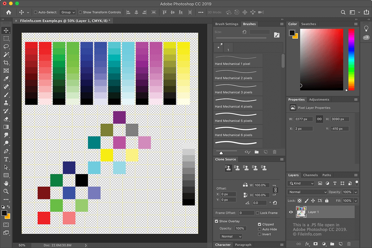
Task: Add a layer style with fx icon
Action: pos(307,244)
